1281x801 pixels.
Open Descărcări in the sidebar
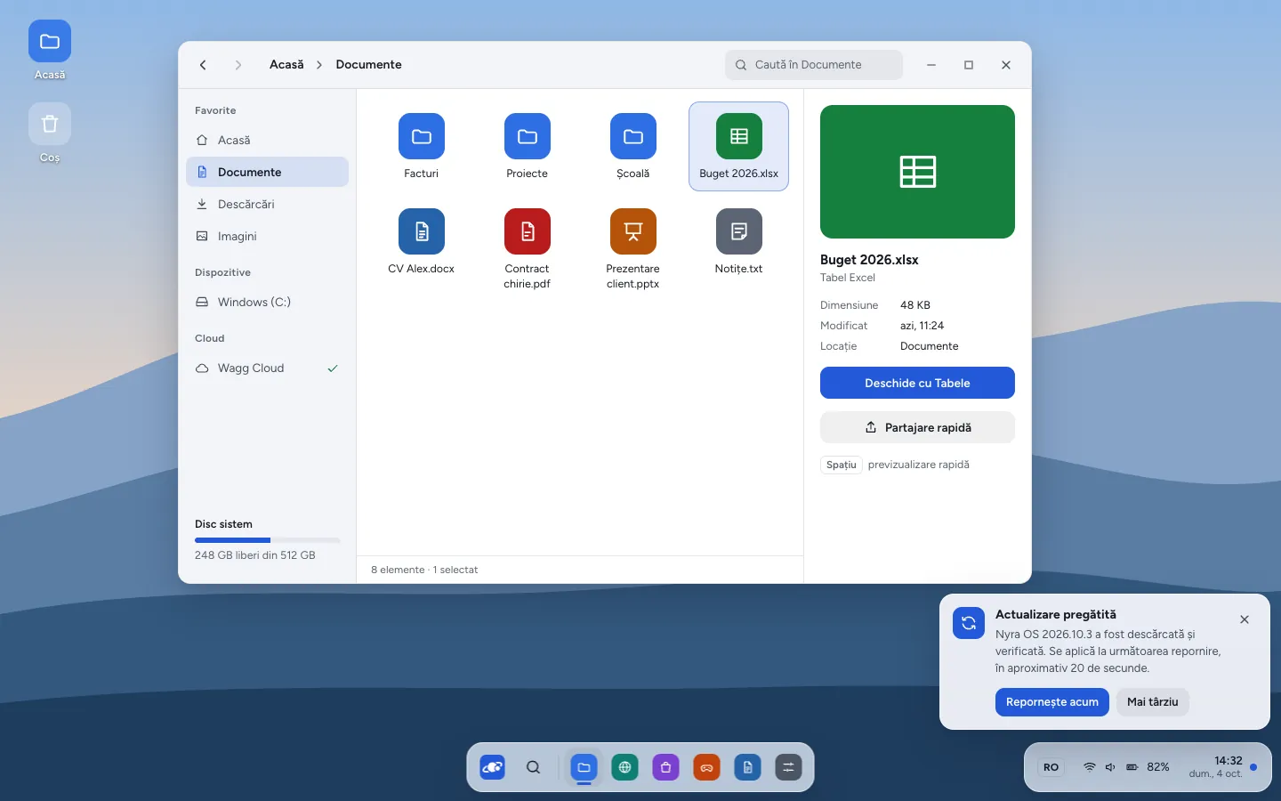click(x=267, y=205)
